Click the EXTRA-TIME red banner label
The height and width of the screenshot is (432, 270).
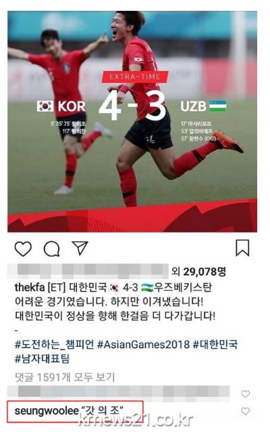tap(135, 77)
